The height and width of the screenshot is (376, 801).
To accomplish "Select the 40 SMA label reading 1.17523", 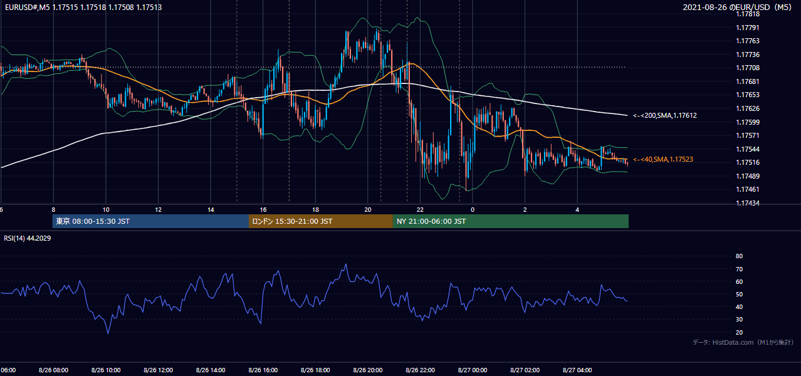I will click(663, 160).
